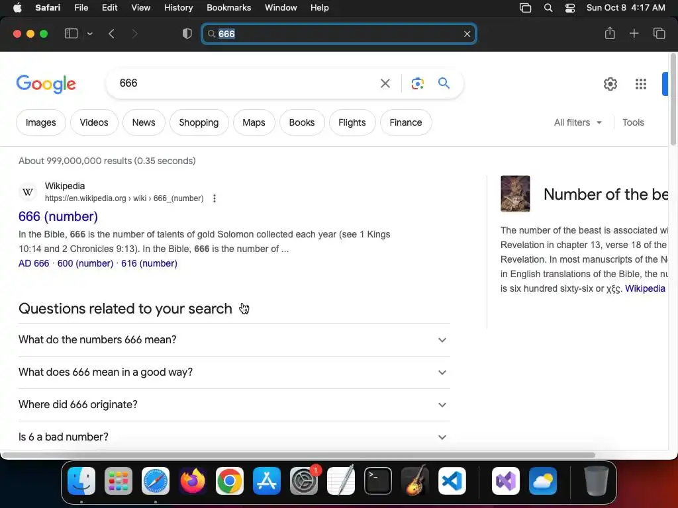
Task: Open Trash from the Dock
Action: click(x=597, y=481)
